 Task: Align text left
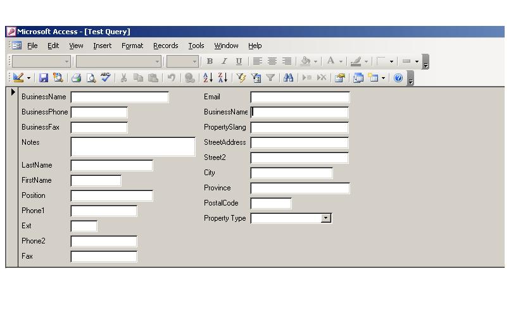pos(257,61)
